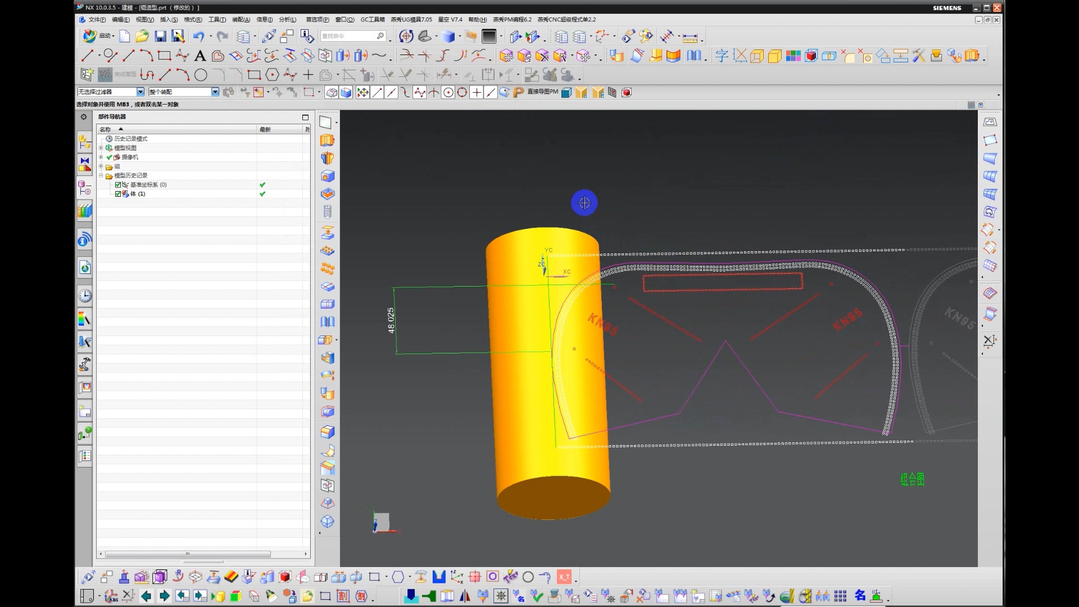
Task: Click the shaded display cube icon
Action: [x=448, y=37]
